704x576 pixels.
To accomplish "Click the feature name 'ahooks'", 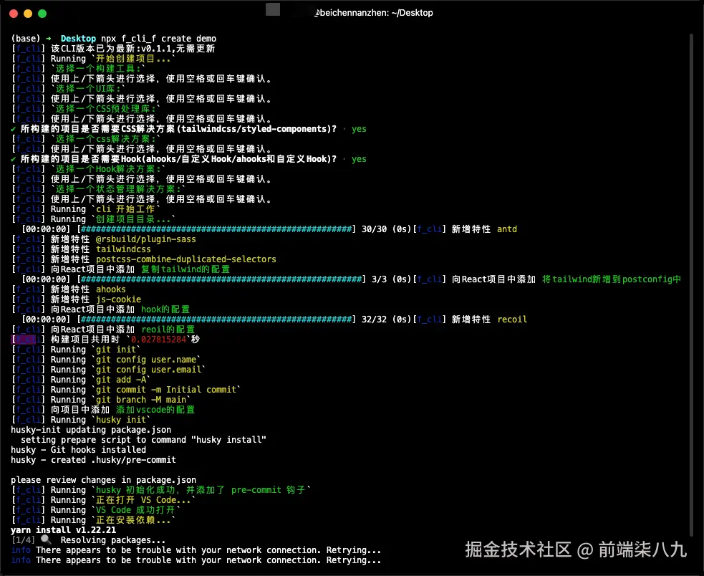I will [111, 289].
